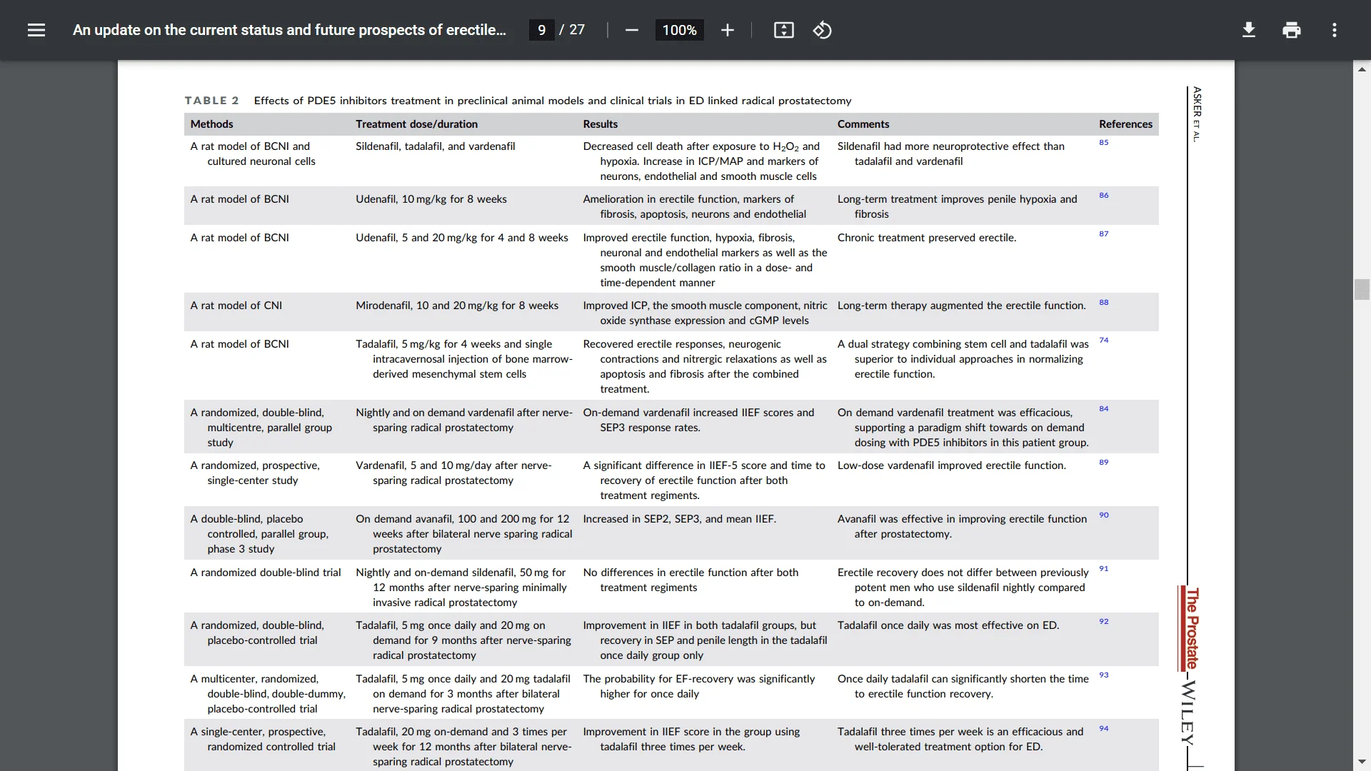Click the 'Methods' column header
Viewport: 1371px width, 771px height.
point(211,124)
